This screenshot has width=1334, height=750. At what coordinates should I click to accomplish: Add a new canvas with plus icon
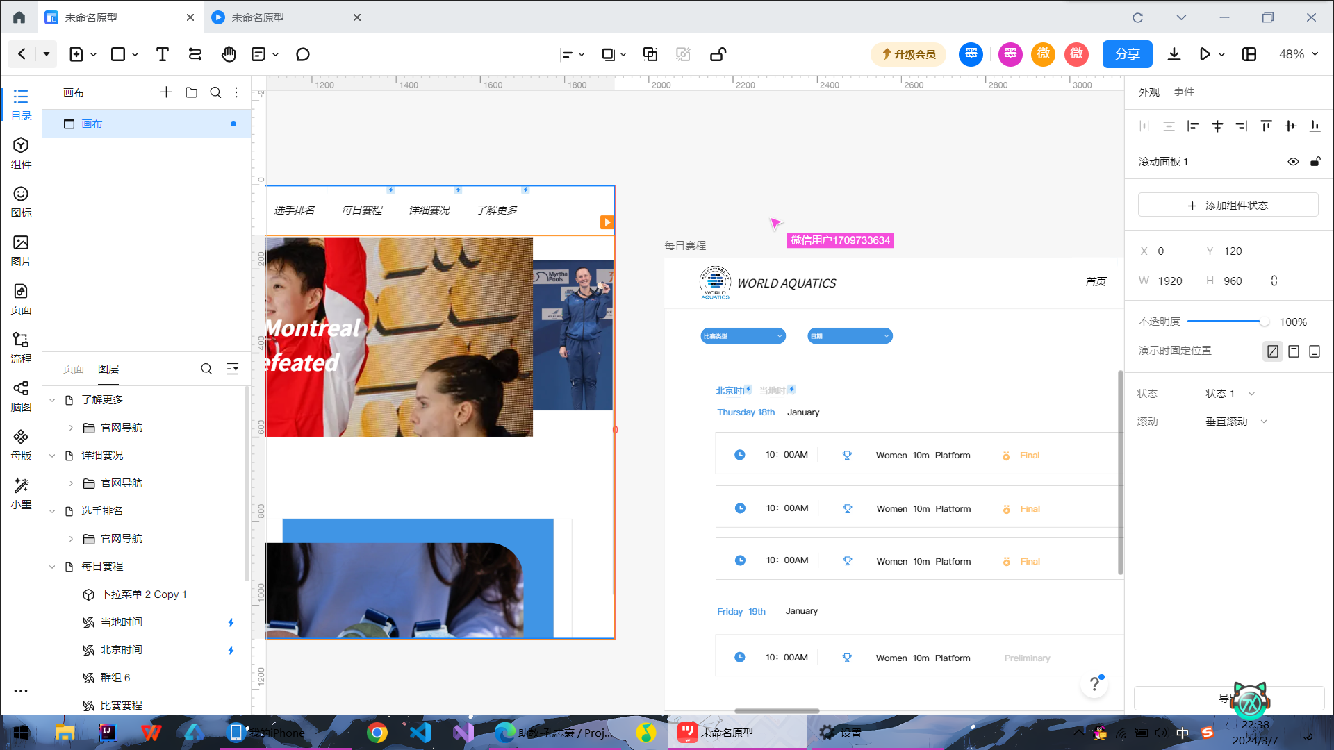pyautogui.click(x=166, y=92)
